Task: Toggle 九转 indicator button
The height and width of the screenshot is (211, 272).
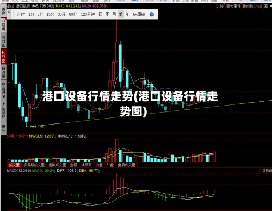Action: click(220, 6)
